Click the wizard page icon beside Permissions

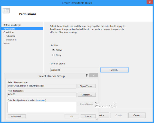[6, 10]
